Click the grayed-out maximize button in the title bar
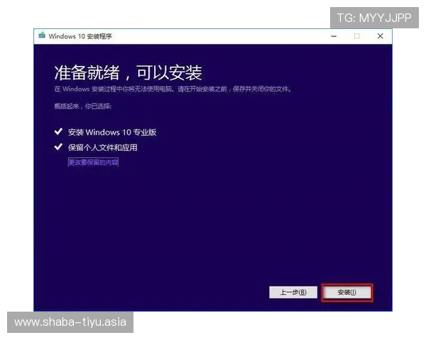This screenshot has height=340, width=426. (357, 36)
